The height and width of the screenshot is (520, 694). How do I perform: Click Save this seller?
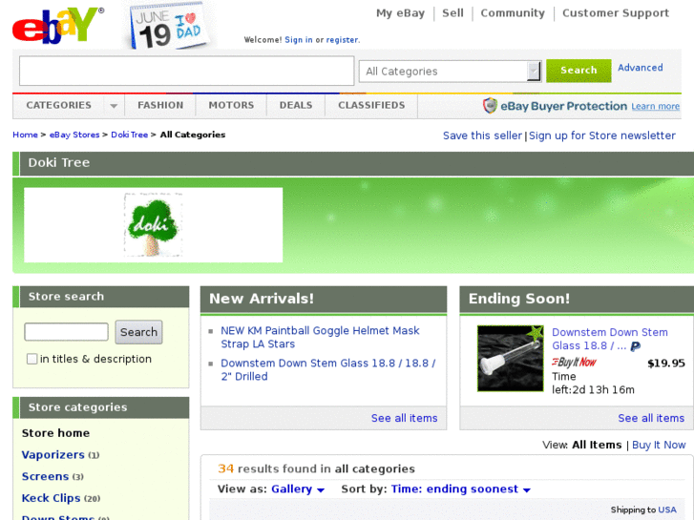click(482, 135)
